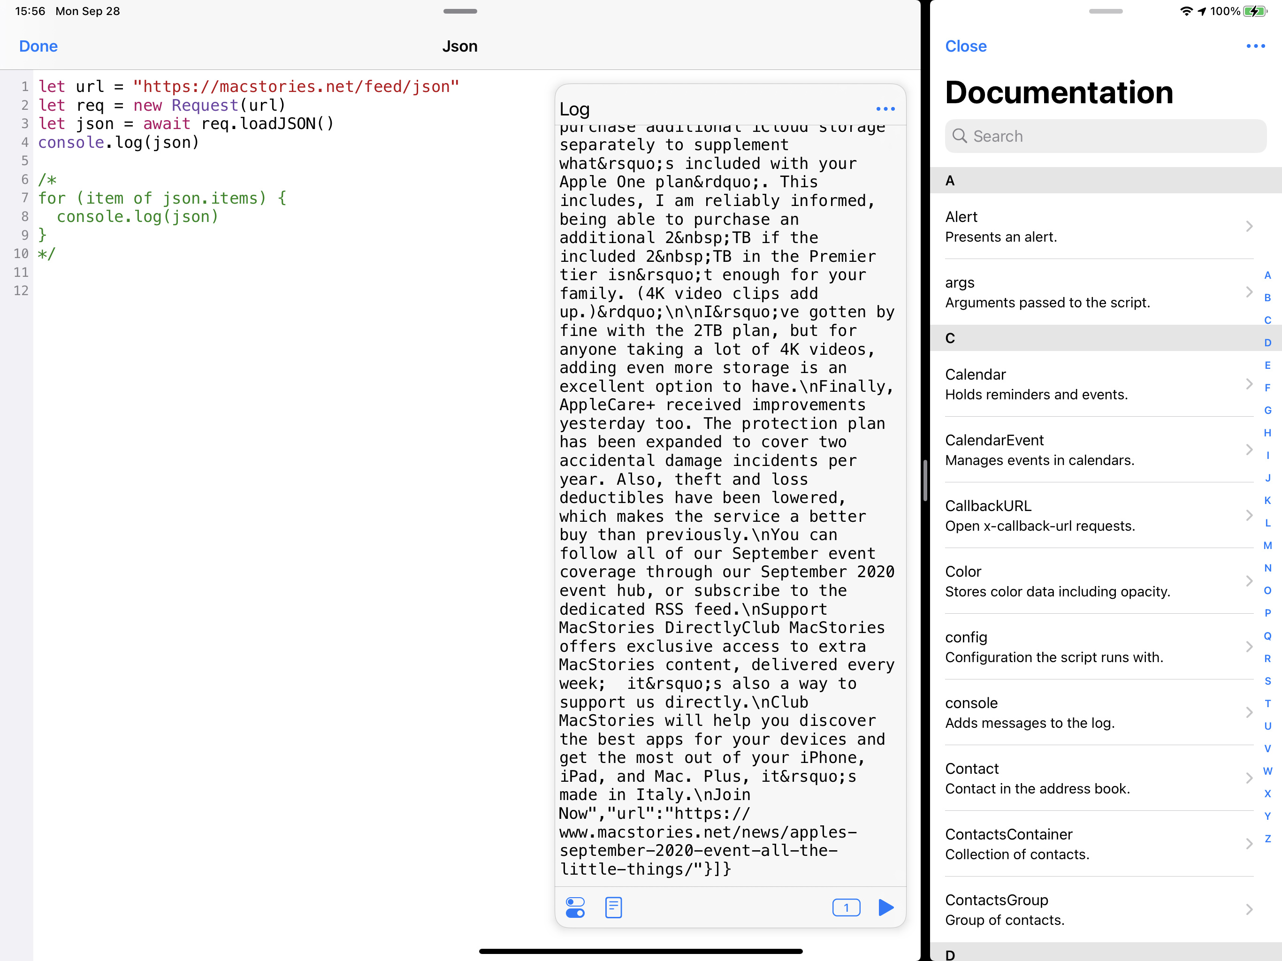Screen dimensions: 1282x961
Task: Jump to index letter Z
Action: point(1267,839)
